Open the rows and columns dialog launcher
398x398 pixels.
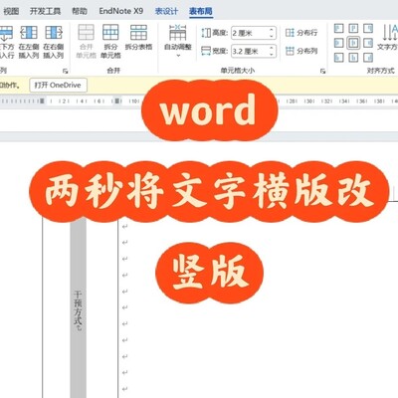pyautogui.click(x=66, y=71)
